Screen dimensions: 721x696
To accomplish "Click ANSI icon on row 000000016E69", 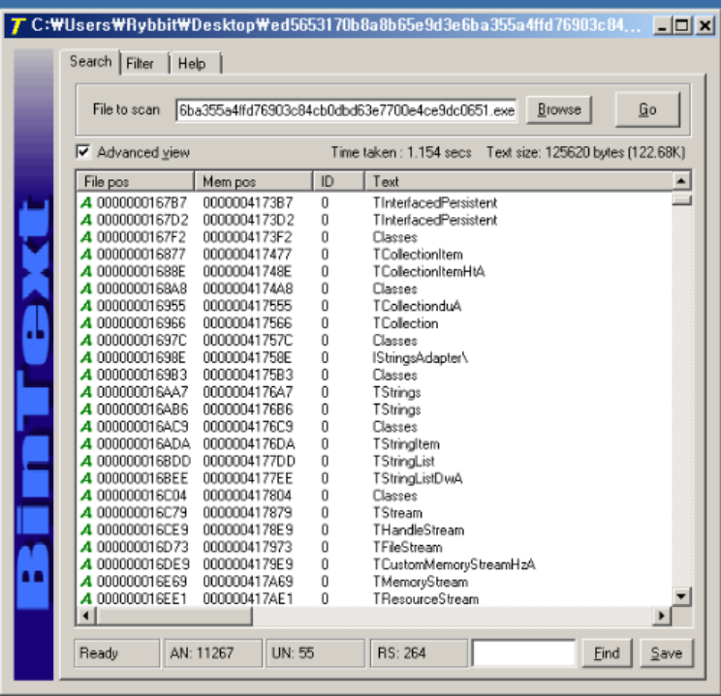I will click(86, 582).
